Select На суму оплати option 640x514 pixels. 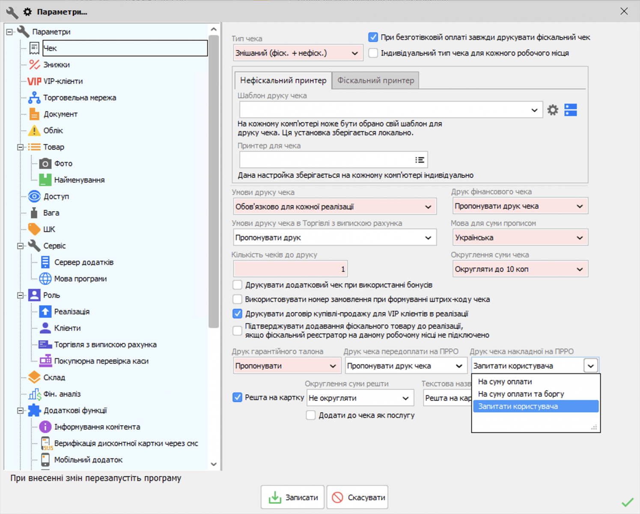536,382
